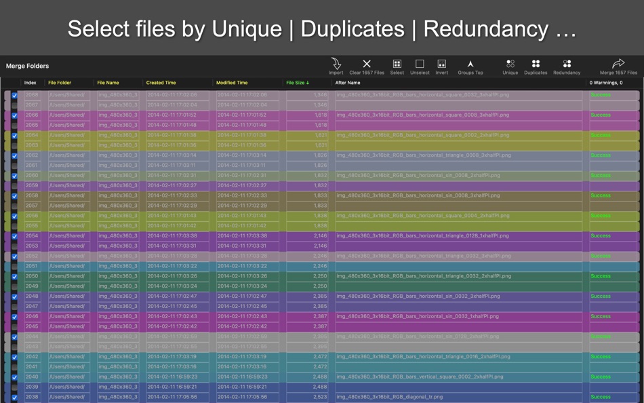The width and height of the screenshot is (644, 403).
Task: Click the file name cell in row 2057
Action: (118, 205)
